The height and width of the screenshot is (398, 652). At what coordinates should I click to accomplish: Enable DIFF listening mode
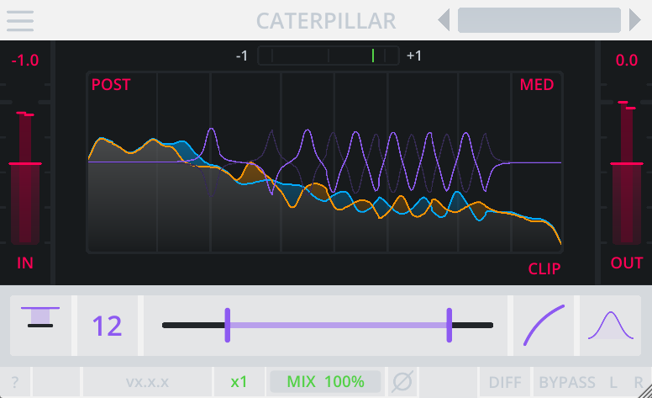tap(505, 382)
